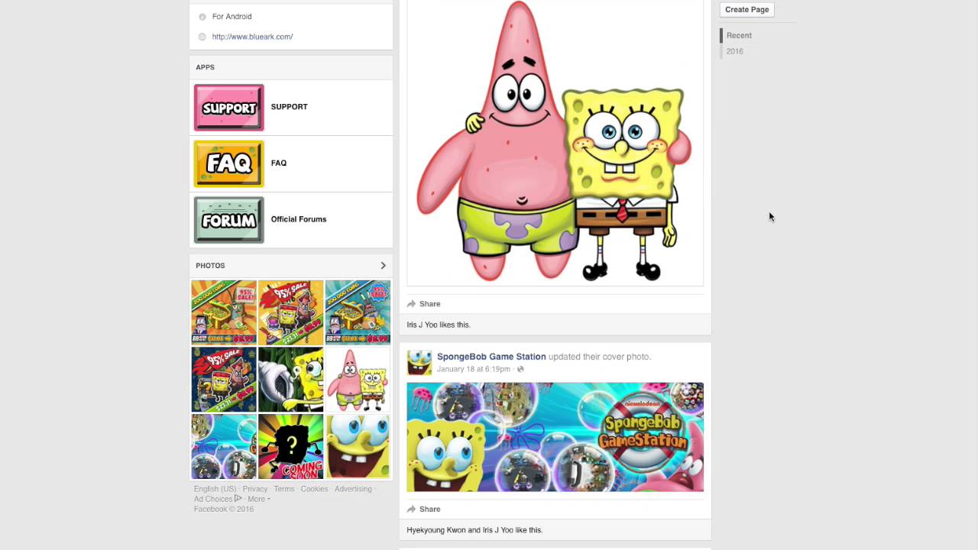Open the SpongeBob with snail thumbnail
The image size is (978, 550).
291,380
